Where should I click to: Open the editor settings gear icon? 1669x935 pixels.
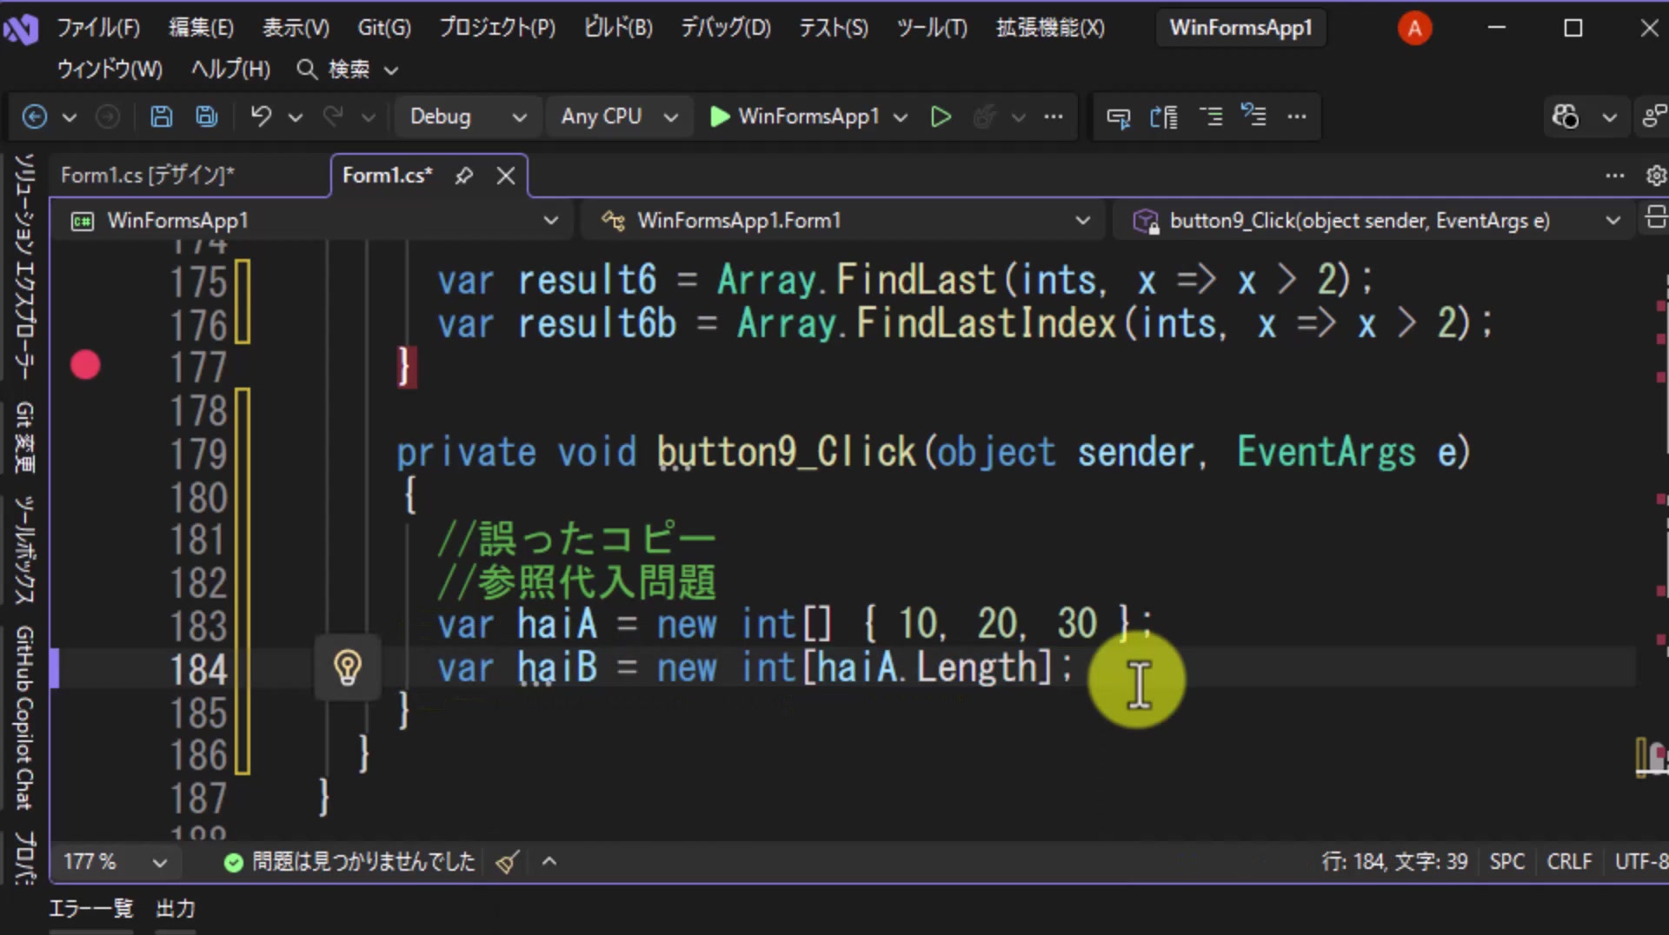(1656, 176)
